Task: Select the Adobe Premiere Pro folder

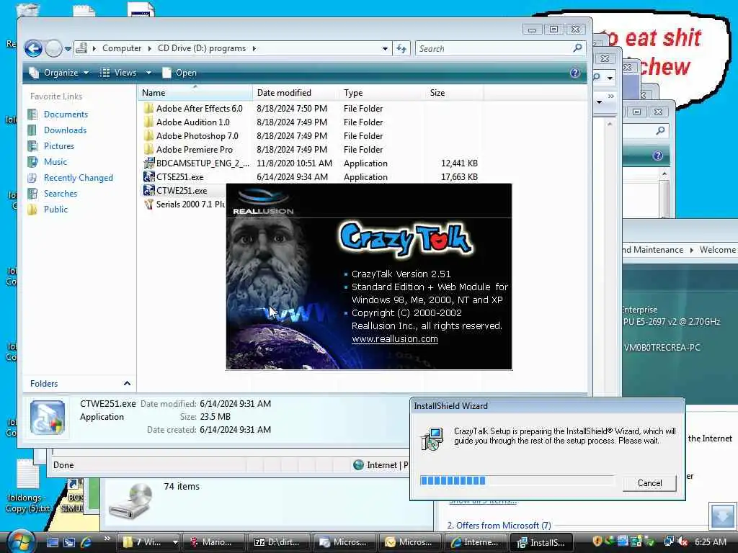Action: (194, 150)
